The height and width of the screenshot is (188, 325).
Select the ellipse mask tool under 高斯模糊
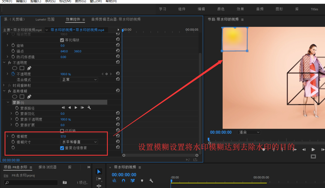coord(15,97)
